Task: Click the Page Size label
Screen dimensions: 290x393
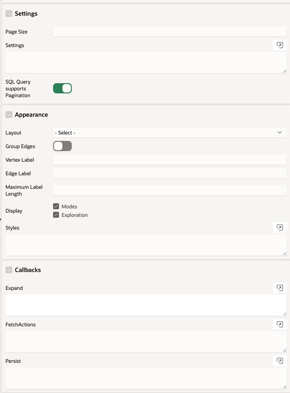Action: [x=17, y=32]
